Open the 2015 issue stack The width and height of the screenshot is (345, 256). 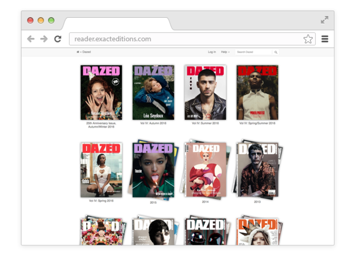(x=153, y=170)
